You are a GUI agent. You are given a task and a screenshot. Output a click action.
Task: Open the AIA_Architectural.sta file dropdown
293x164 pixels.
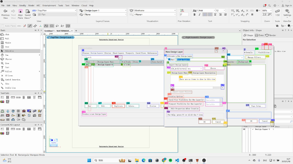pos(201,69)
